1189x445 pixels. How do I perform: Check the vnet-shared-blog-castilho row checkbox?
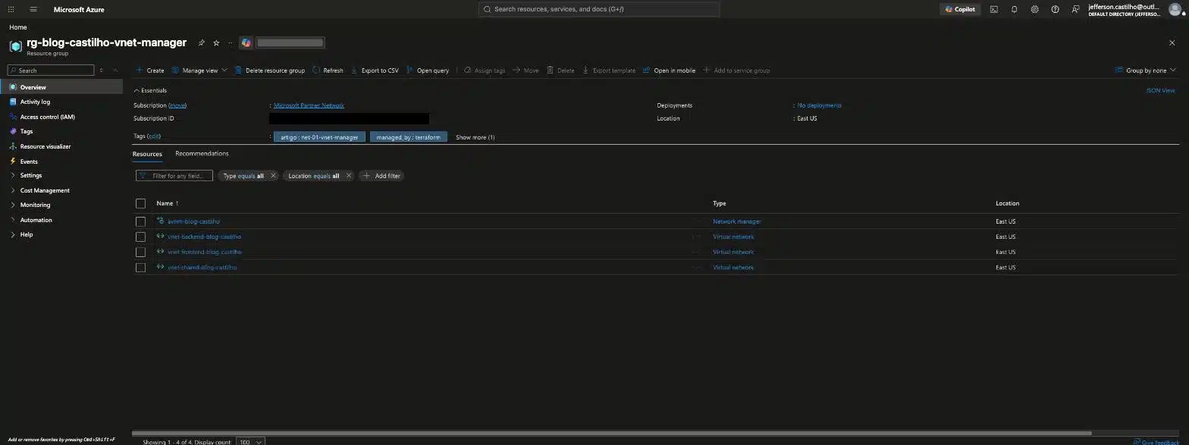tap(140, 268)
